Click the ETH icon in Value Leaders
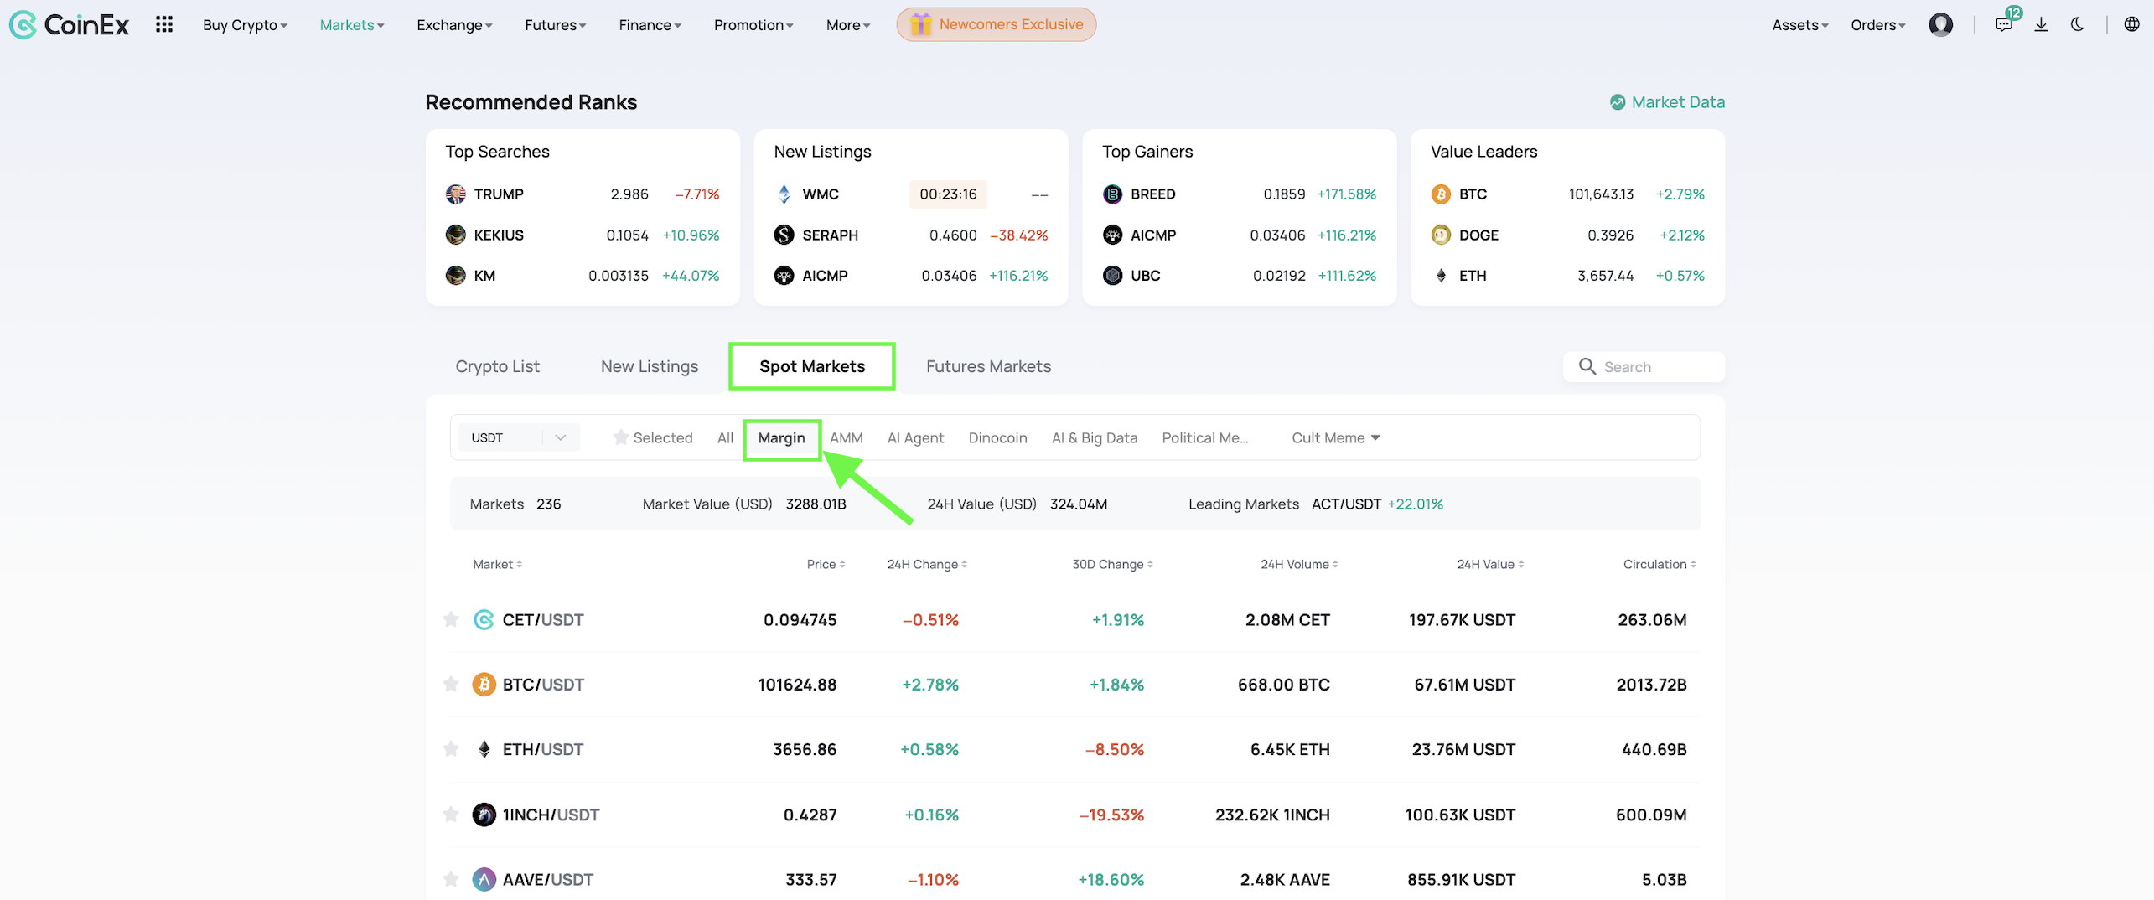This screenshot has height=900, width=2154. tap(1441, 276)
